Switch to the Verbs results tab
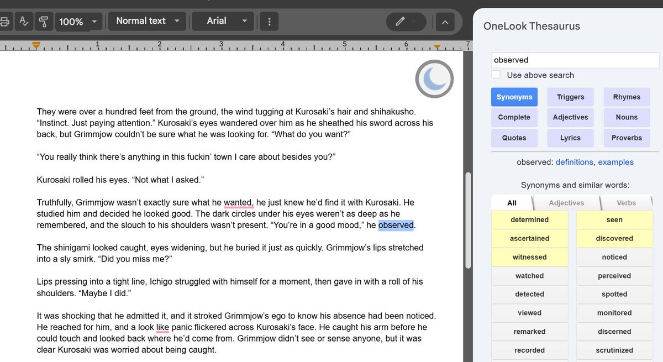This screenshot has height=362, width=663. click(x=626, y=203)
